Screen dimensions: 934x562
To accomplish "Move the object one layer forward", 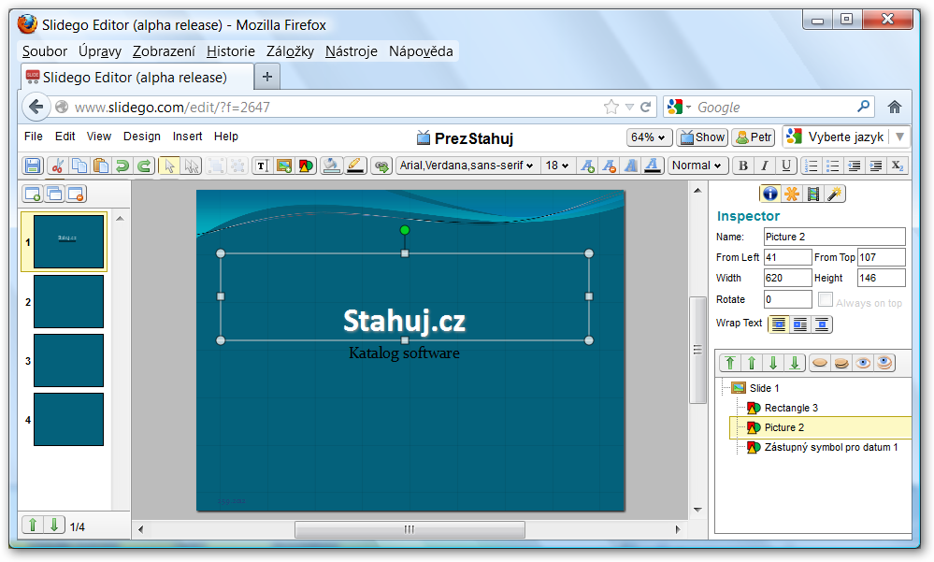I will (752, 363).
